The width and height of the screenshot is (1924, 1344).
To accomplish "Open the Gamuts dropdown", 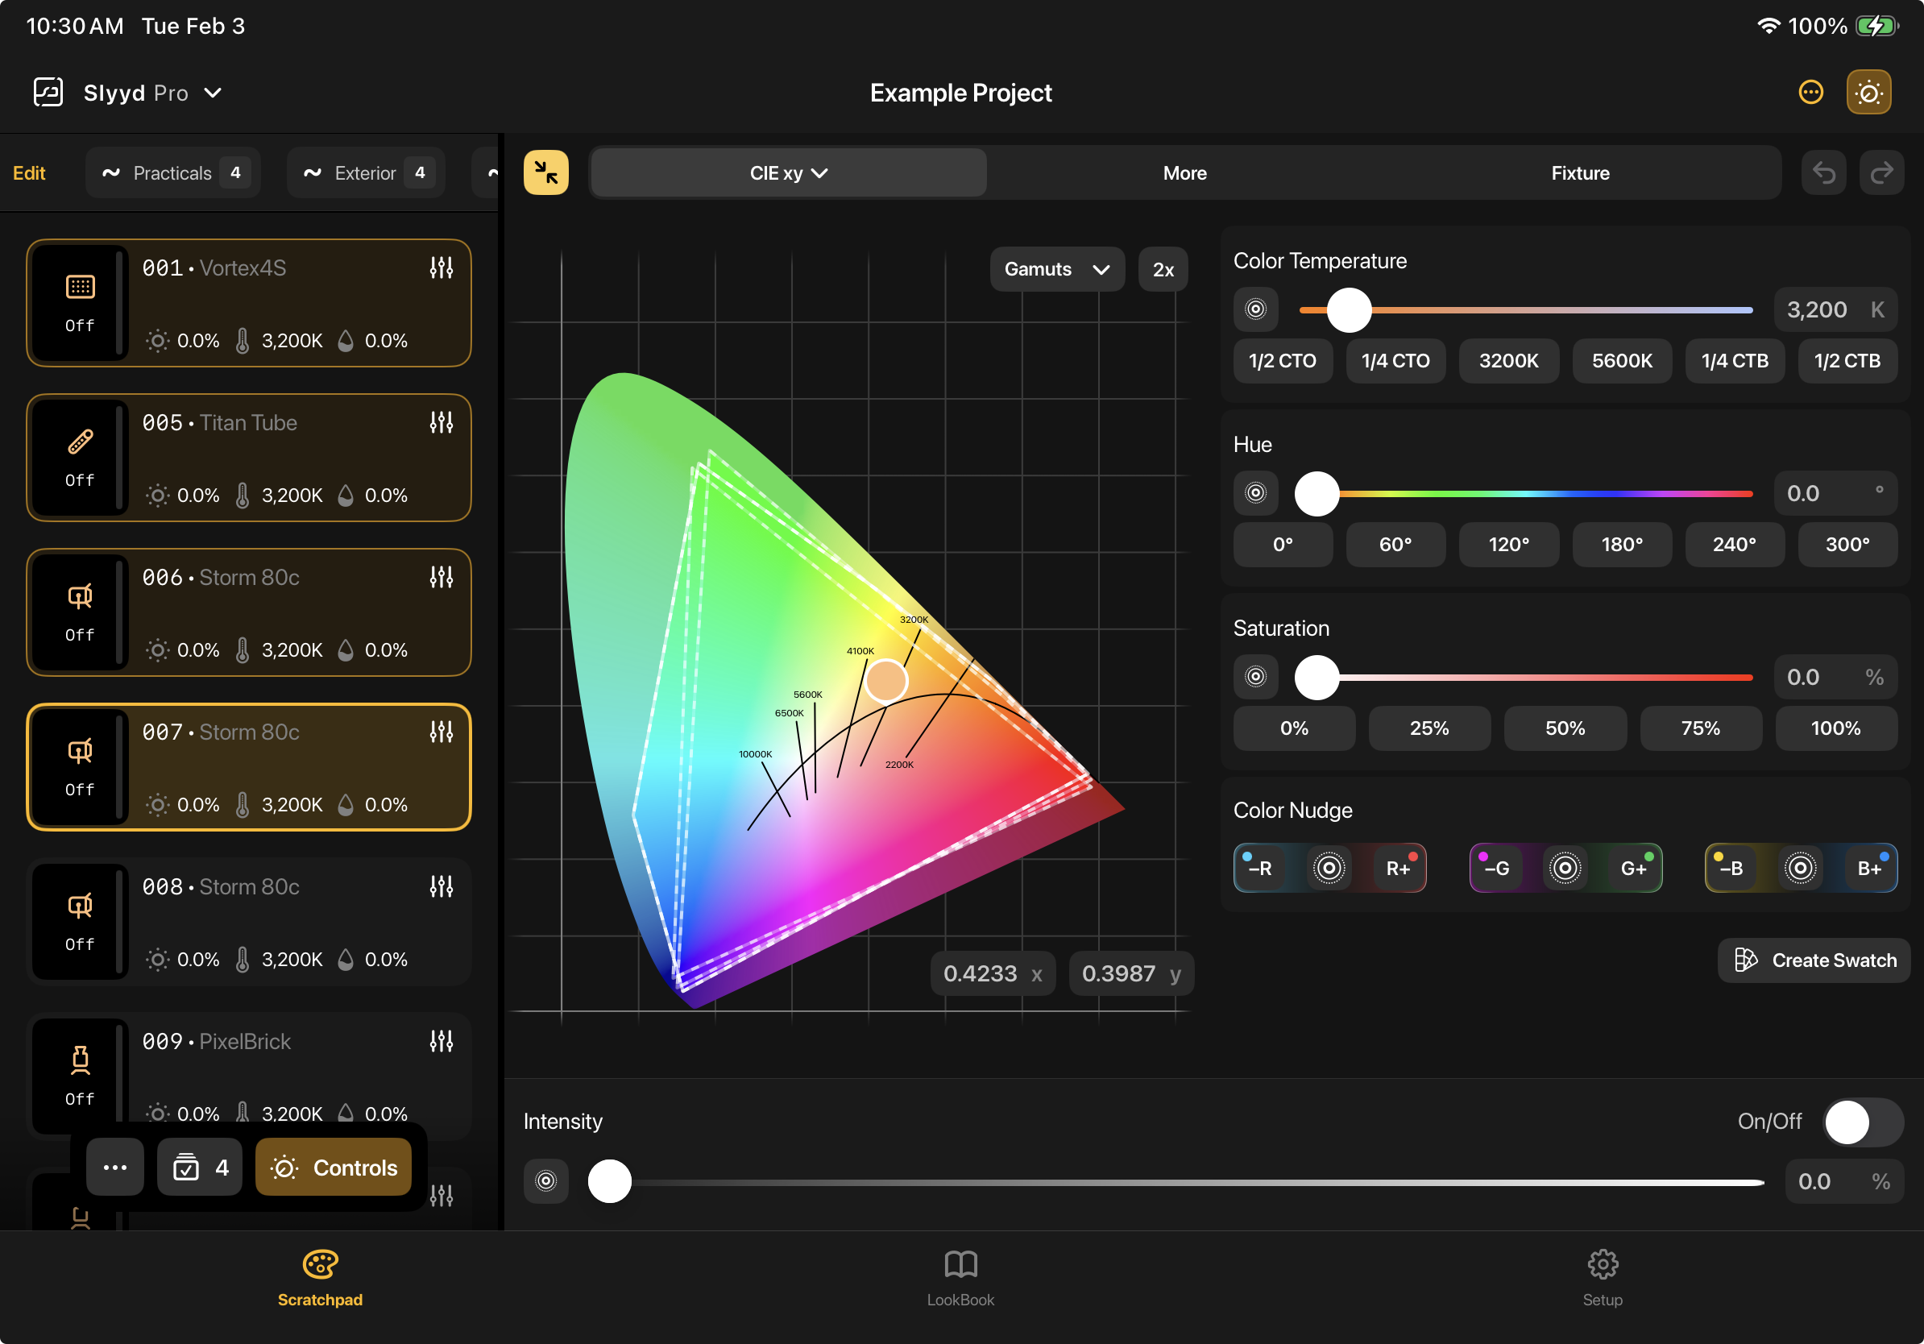I will coord(1055,270).
